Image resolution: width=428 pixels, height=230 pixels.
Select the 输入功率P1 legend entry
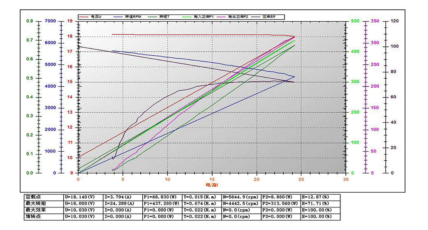point(203,17)
